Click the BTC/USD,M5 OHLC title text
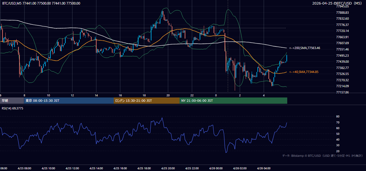This screenshot has width=366, height=171. coord(41,3)
